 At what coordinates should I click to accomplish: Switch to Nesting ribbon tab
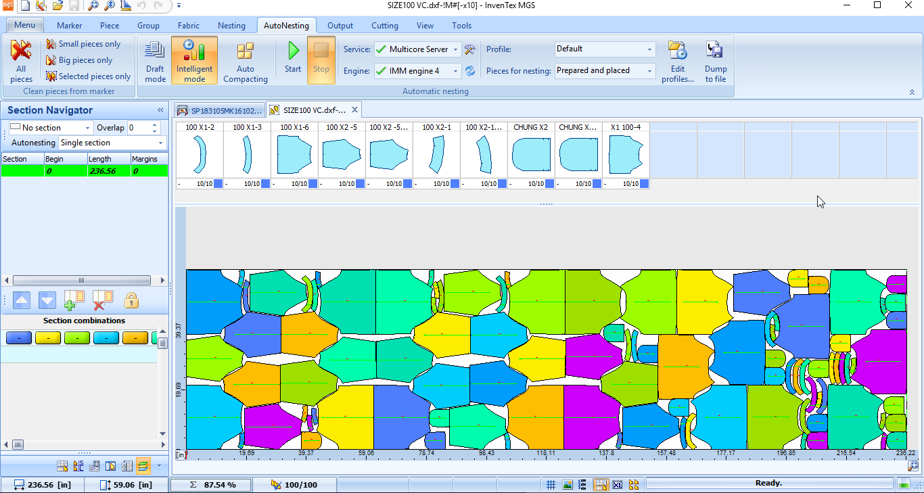pos(231,26)
